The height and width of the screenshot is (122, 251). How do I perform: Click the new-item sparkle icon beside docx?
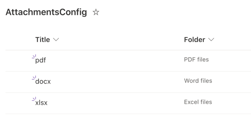coord(34,78)
